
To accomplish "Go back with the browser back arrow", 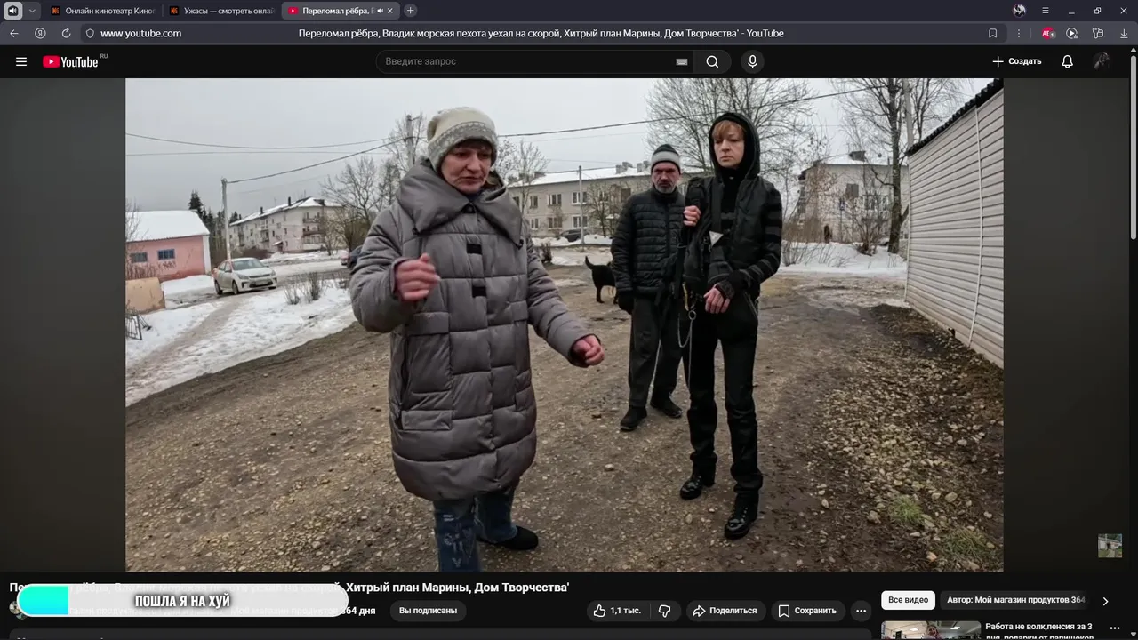I will [14, 33].
